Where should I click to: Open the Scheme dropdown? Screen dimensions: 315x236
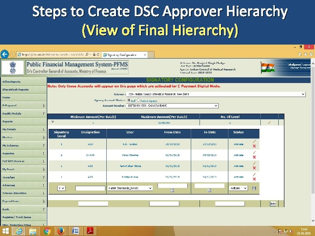216,94
